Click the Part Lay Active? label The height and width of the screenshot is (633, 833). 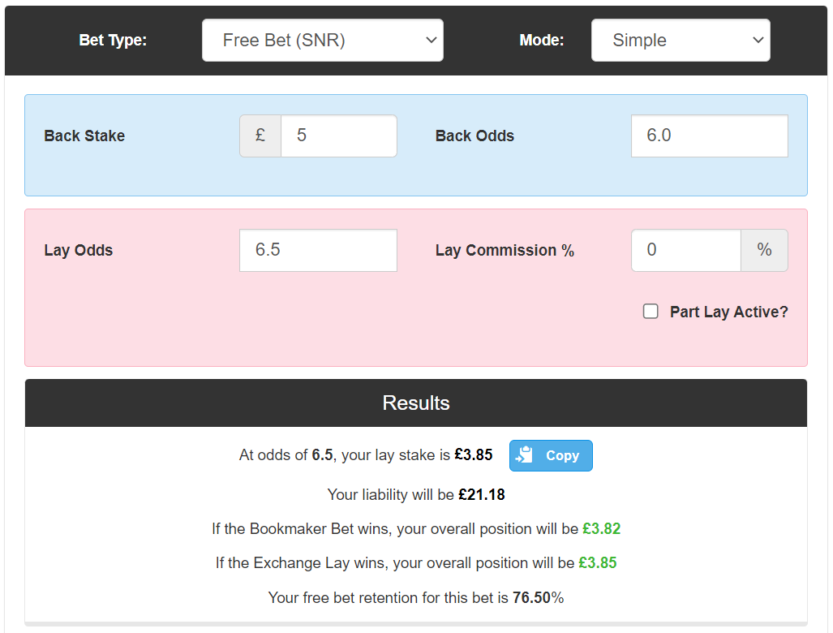tap(729, 312)
